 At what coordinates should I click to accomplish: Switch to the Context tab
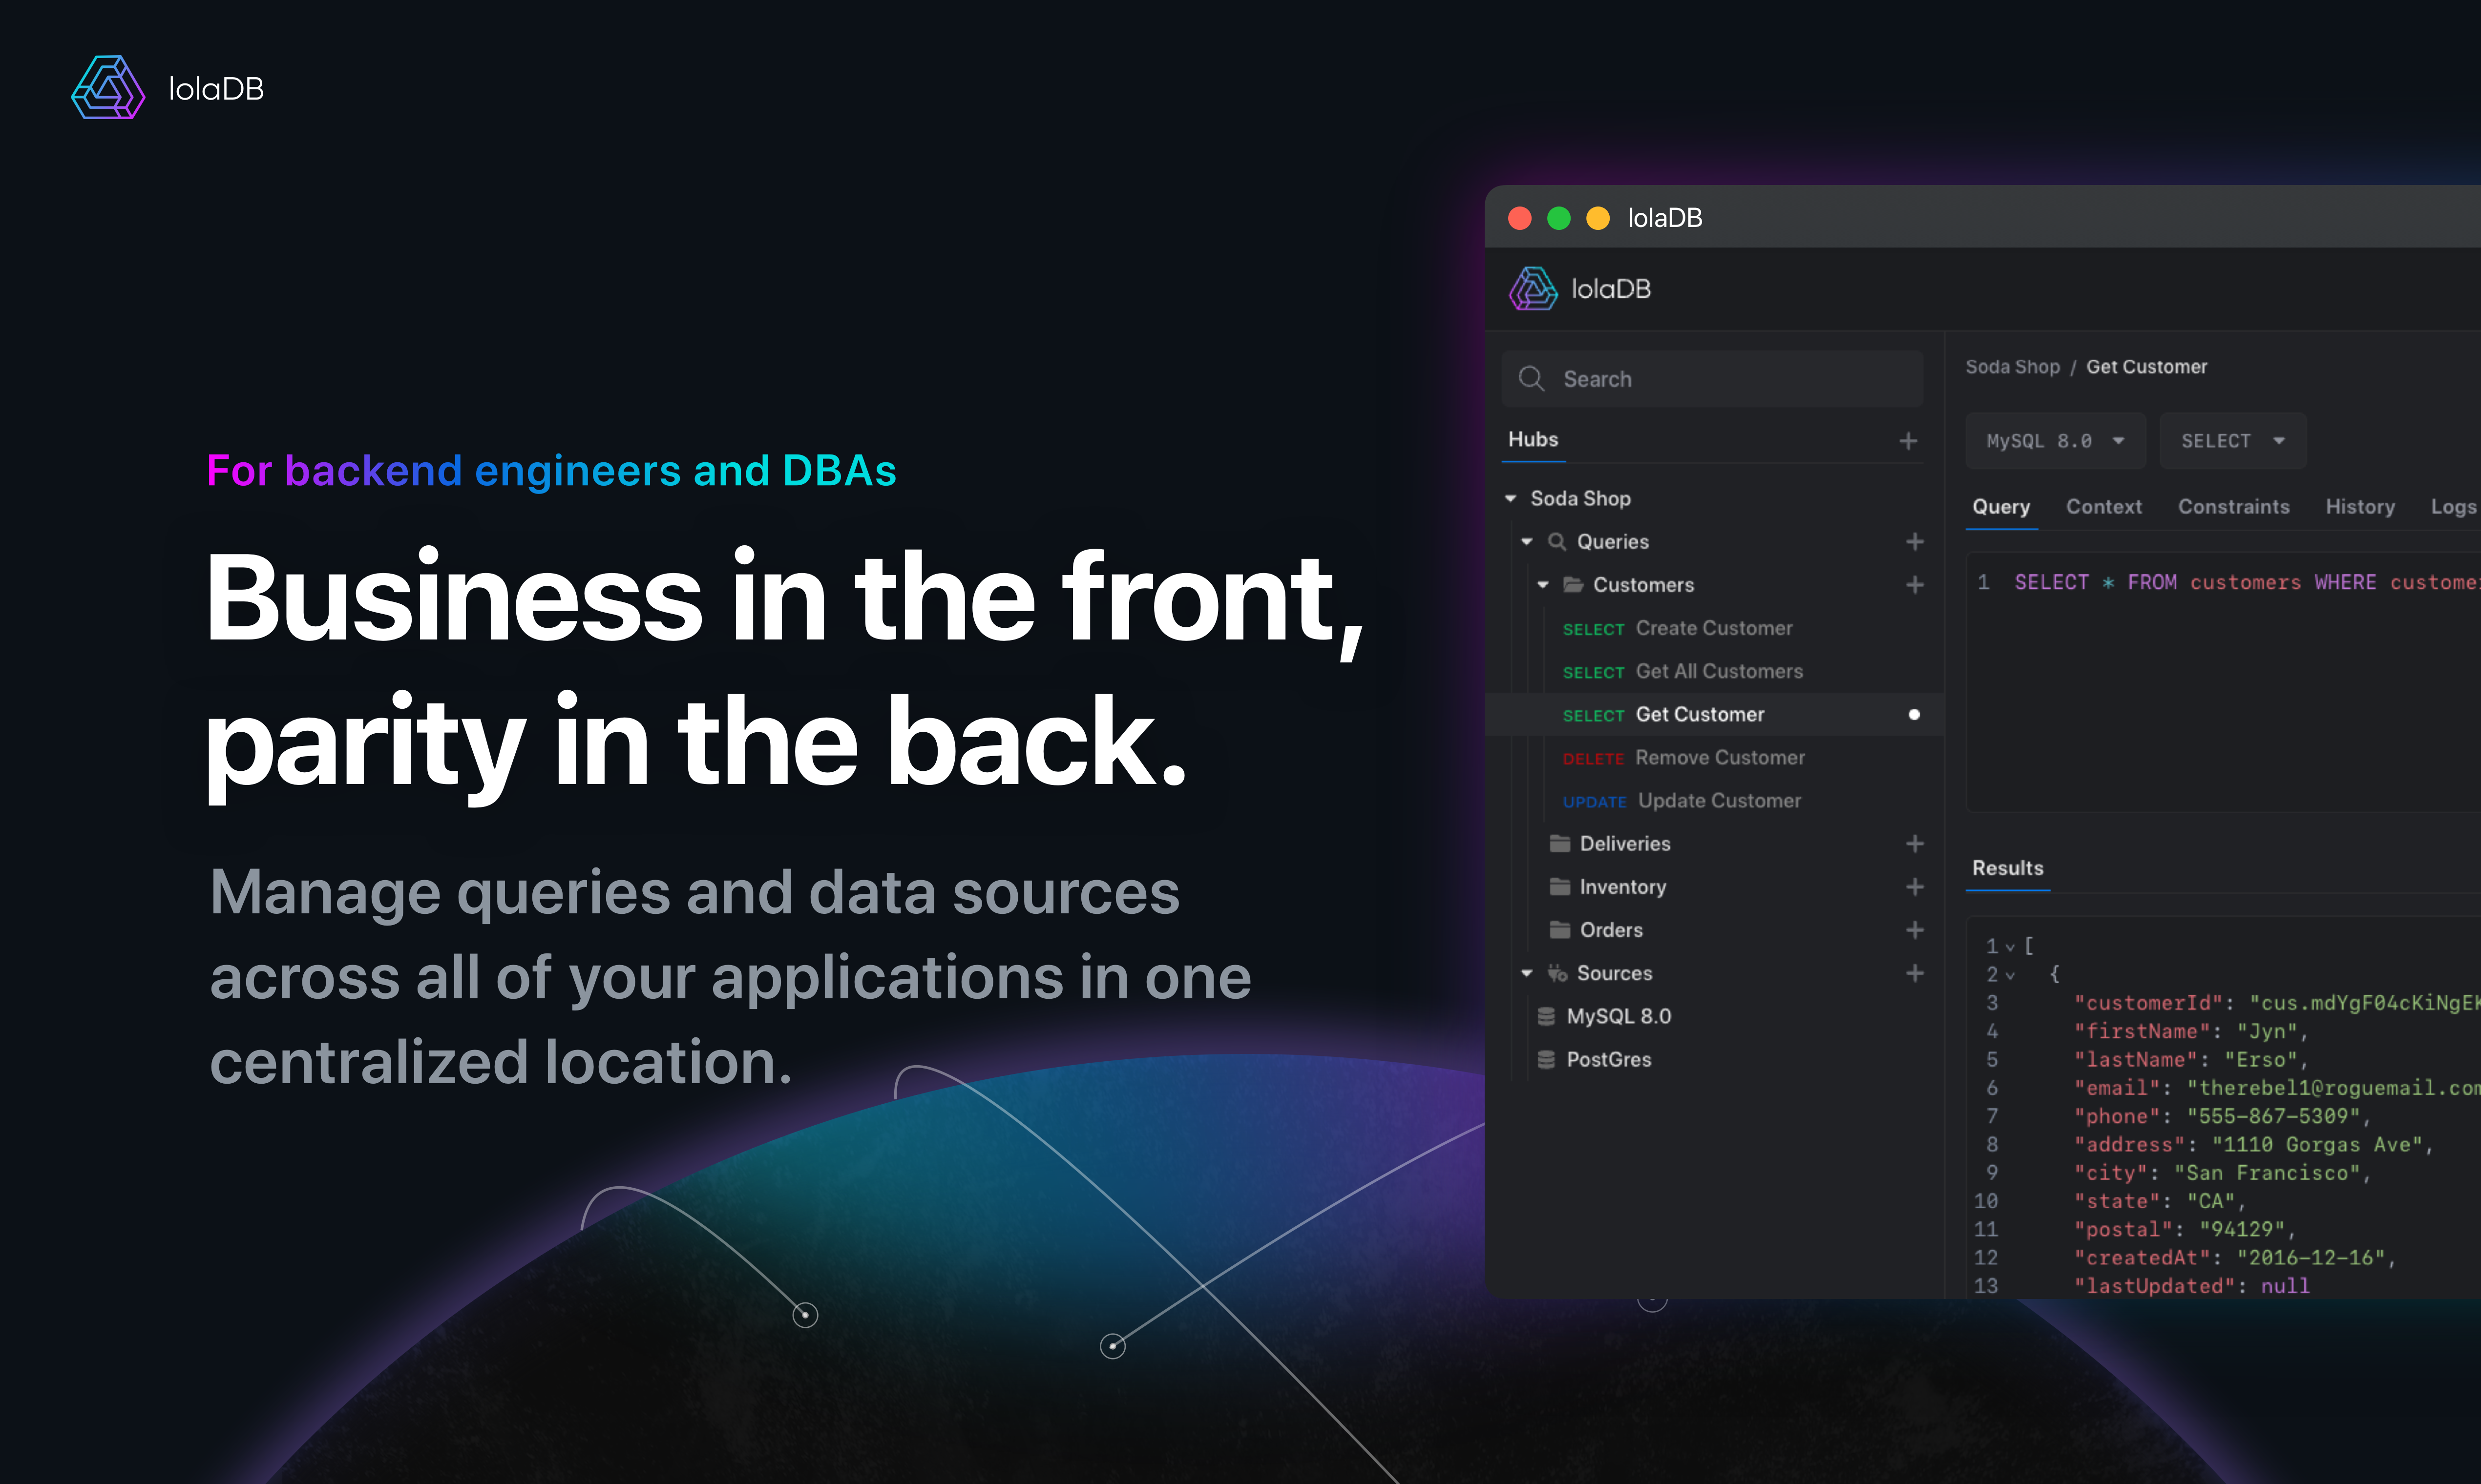point(2104,507)
